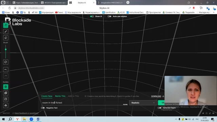Click the Brush size slider handle
The height and width of the screenshot is (122, 217).
pos(6,49)
